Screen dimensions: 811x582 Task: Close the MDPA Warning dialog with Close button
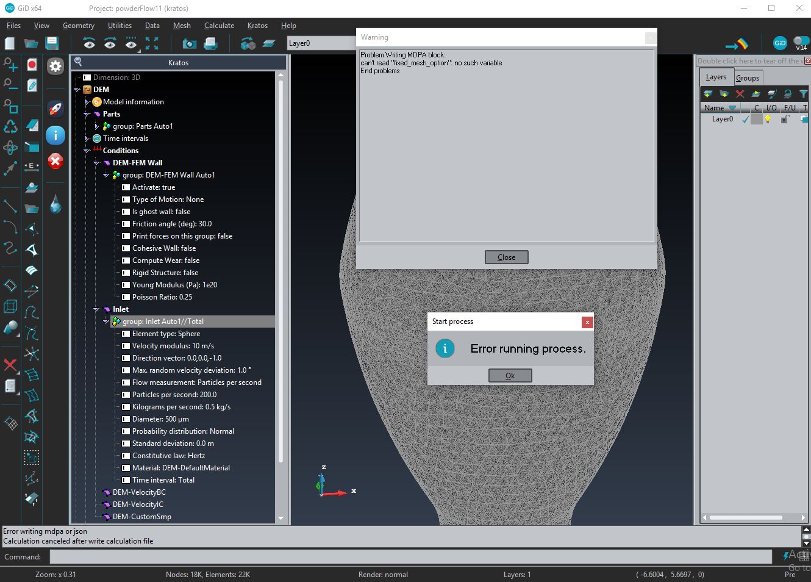tap(506, 257)
